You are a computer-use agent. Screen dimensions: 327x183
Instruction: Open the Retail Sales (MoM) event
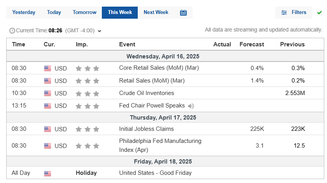(152, 81)
